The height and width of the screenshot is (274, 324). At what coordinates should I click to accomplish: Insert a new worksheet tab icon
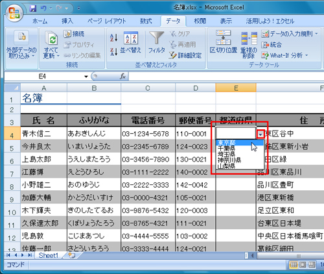72,255
